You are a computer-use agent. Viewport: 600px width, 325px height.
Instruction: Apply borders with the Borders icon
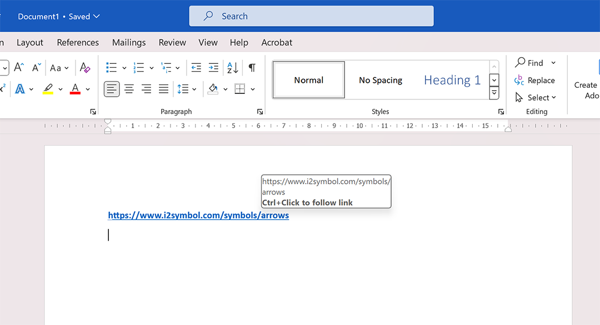240,89
